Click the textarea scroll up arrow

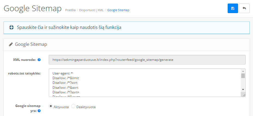[243, 71]
